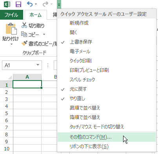Viewport: 158px width, 154px height.
Task: Click the Select All corner triangle
Action: point(10,77)
